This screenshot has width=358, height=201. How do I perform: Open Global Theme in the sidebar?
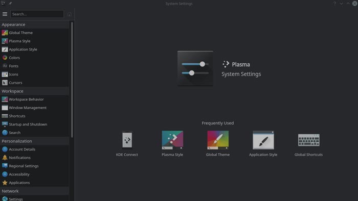[x=34, y=33]
